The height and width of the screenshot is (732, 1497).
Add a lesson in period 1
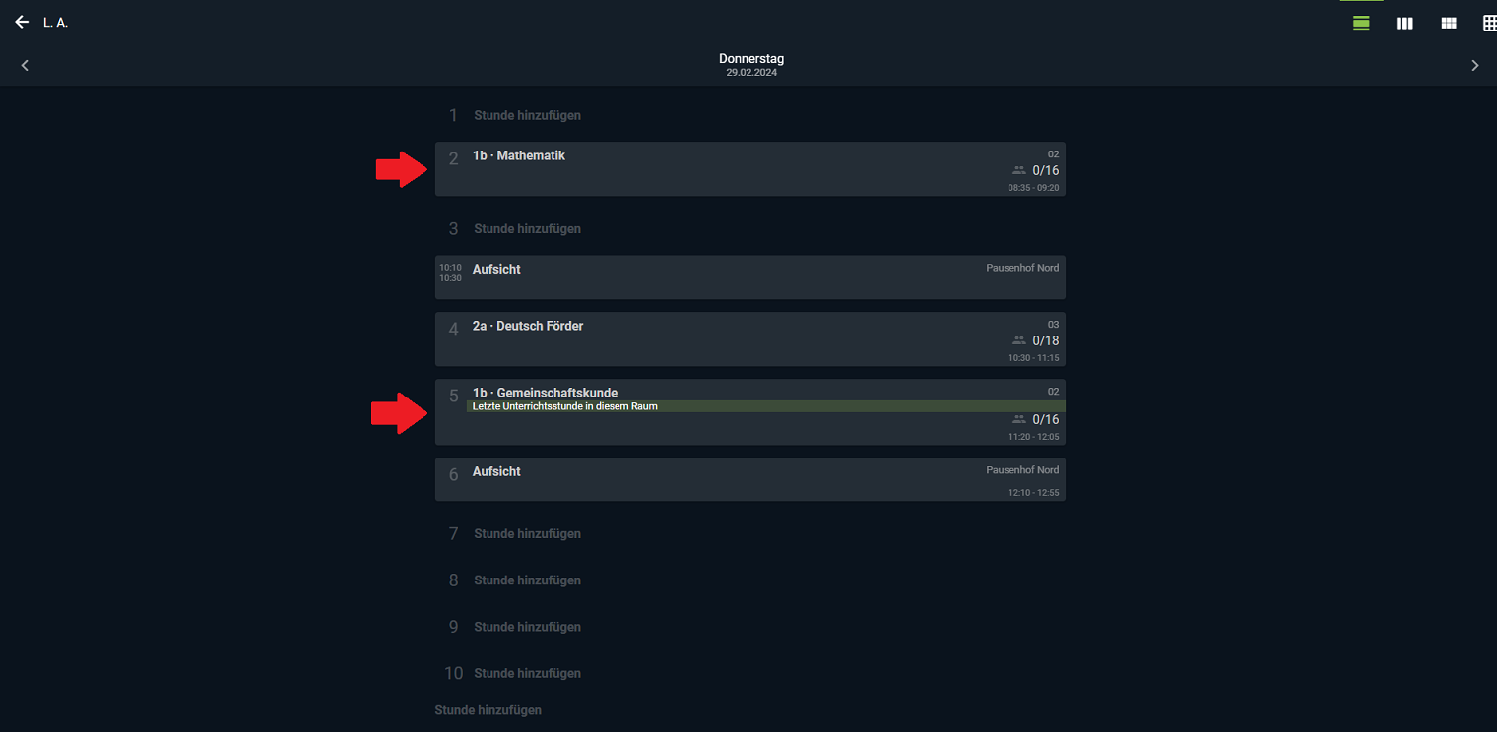(x=527, y=115)
